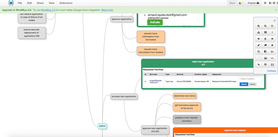Viewport: 278px width, 137px height.
Task: Click the green Activate button
Action: [x=155, y=22]
